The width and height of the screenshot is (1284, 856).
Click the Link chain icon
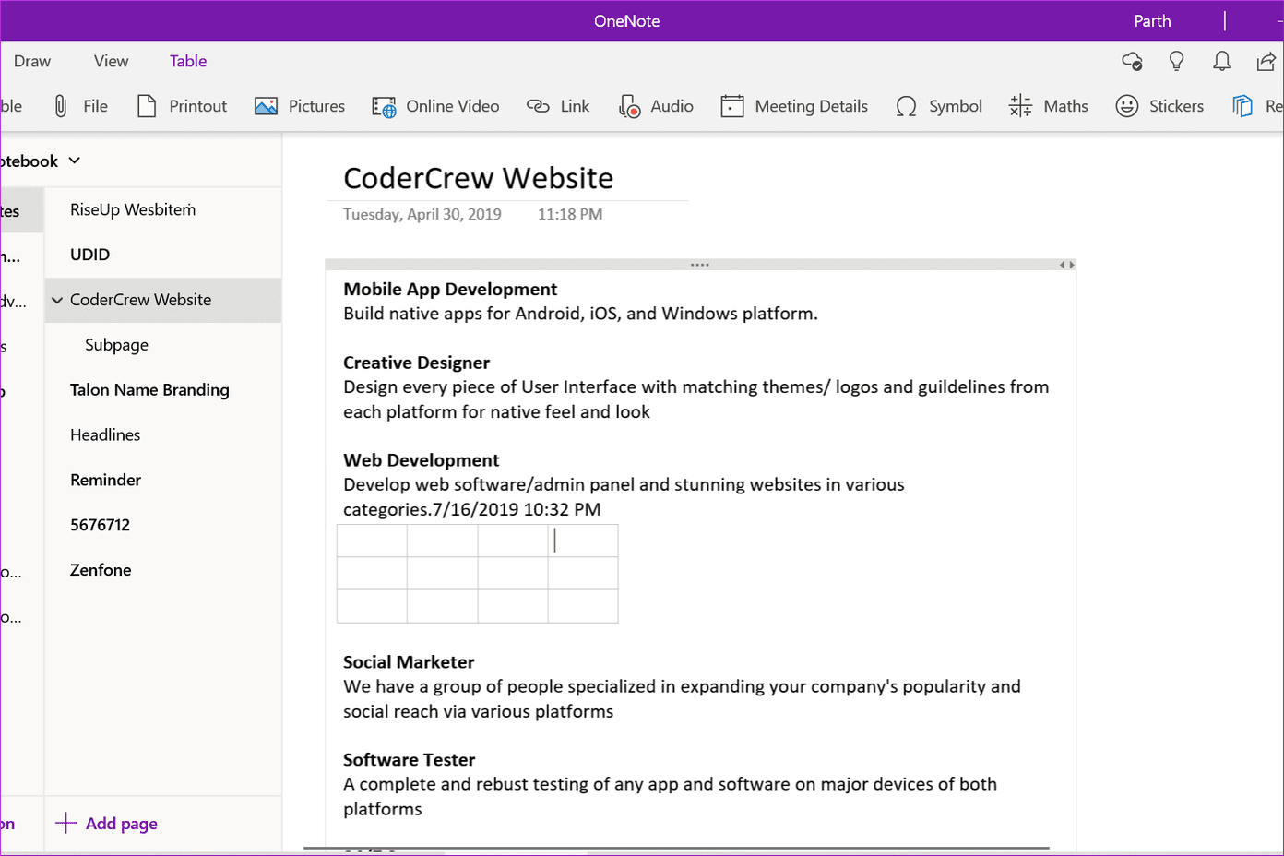(538, 106)
